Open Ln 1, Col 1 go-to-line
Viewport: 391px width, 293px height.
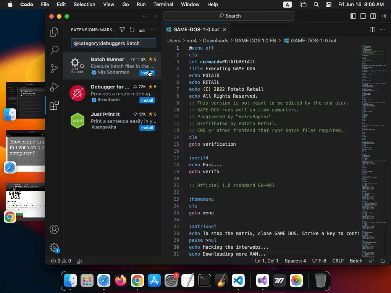267,261
